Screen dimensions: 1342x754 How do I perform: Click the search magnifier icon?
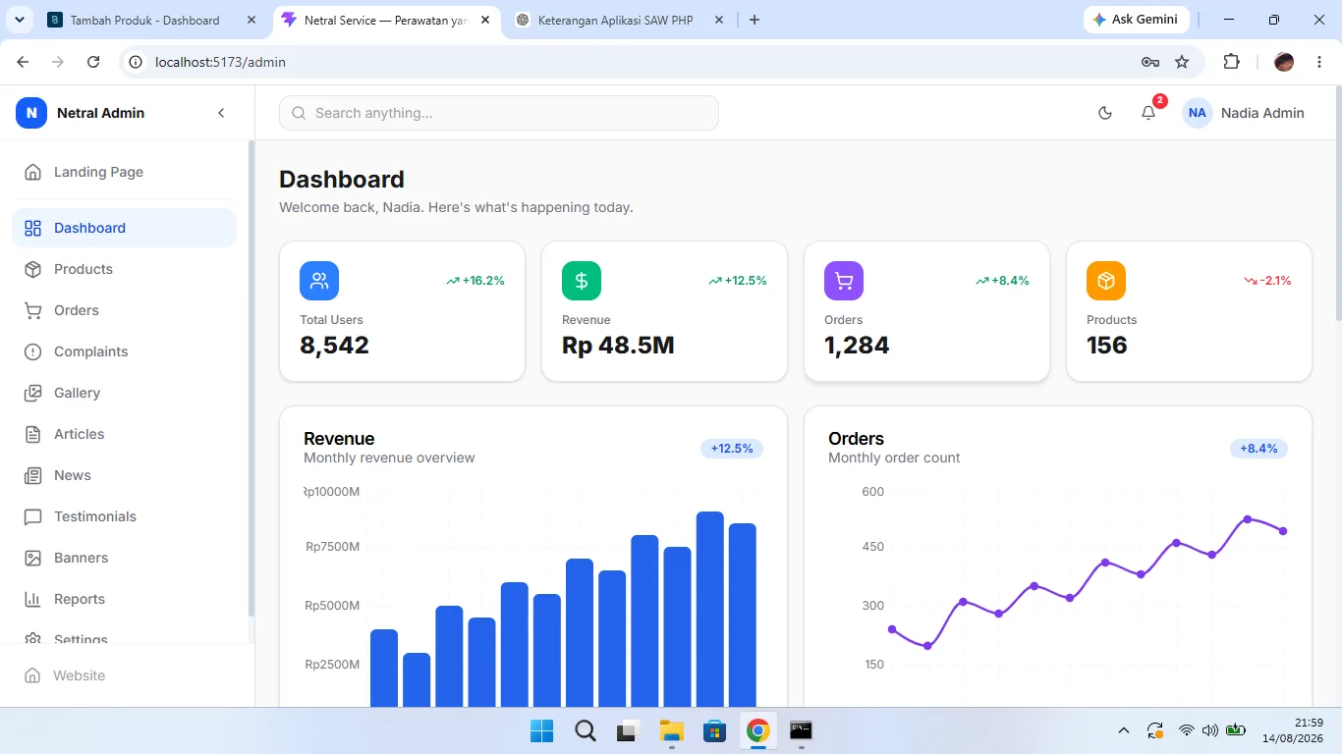click(299, 113)
